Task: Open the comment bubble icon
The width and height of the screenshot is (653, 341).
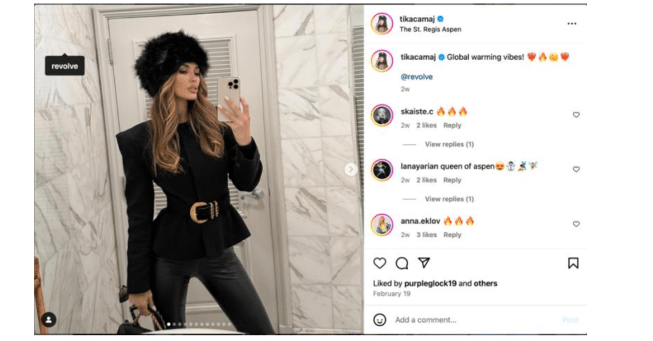Action: (x=402, y=263)
